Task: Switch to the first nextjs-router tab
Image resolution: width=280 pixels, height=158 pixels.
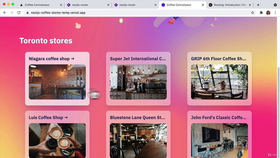Action: tap(88, 5)
